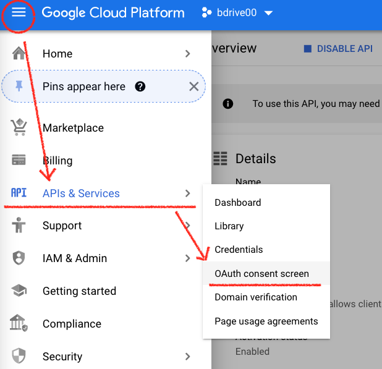Image resolution: width=382 pixels, height=369 pixels.
Task: Click the Compliance building icon
Action: point(19,324)
